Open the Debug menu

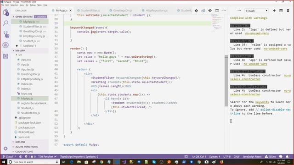coord(33,5)
